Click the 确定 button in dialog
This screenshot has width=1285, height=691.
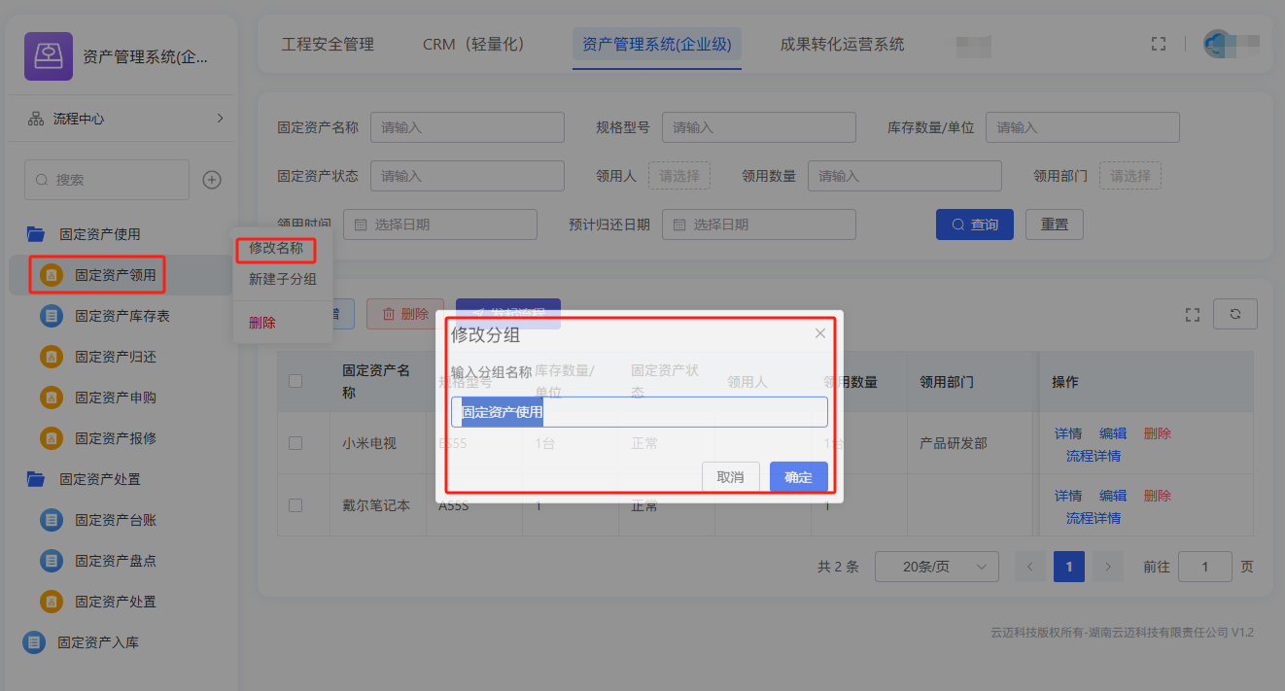click(798, 477)
